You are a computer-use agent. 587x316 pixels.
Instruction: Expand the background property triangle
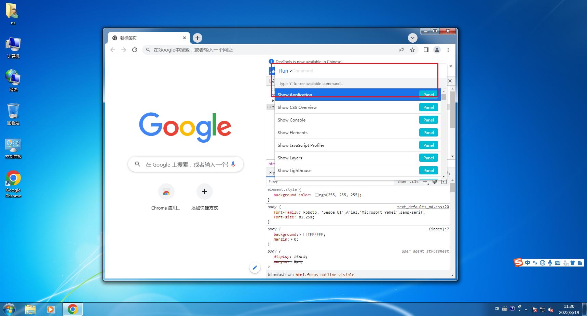tap(300, 234)
